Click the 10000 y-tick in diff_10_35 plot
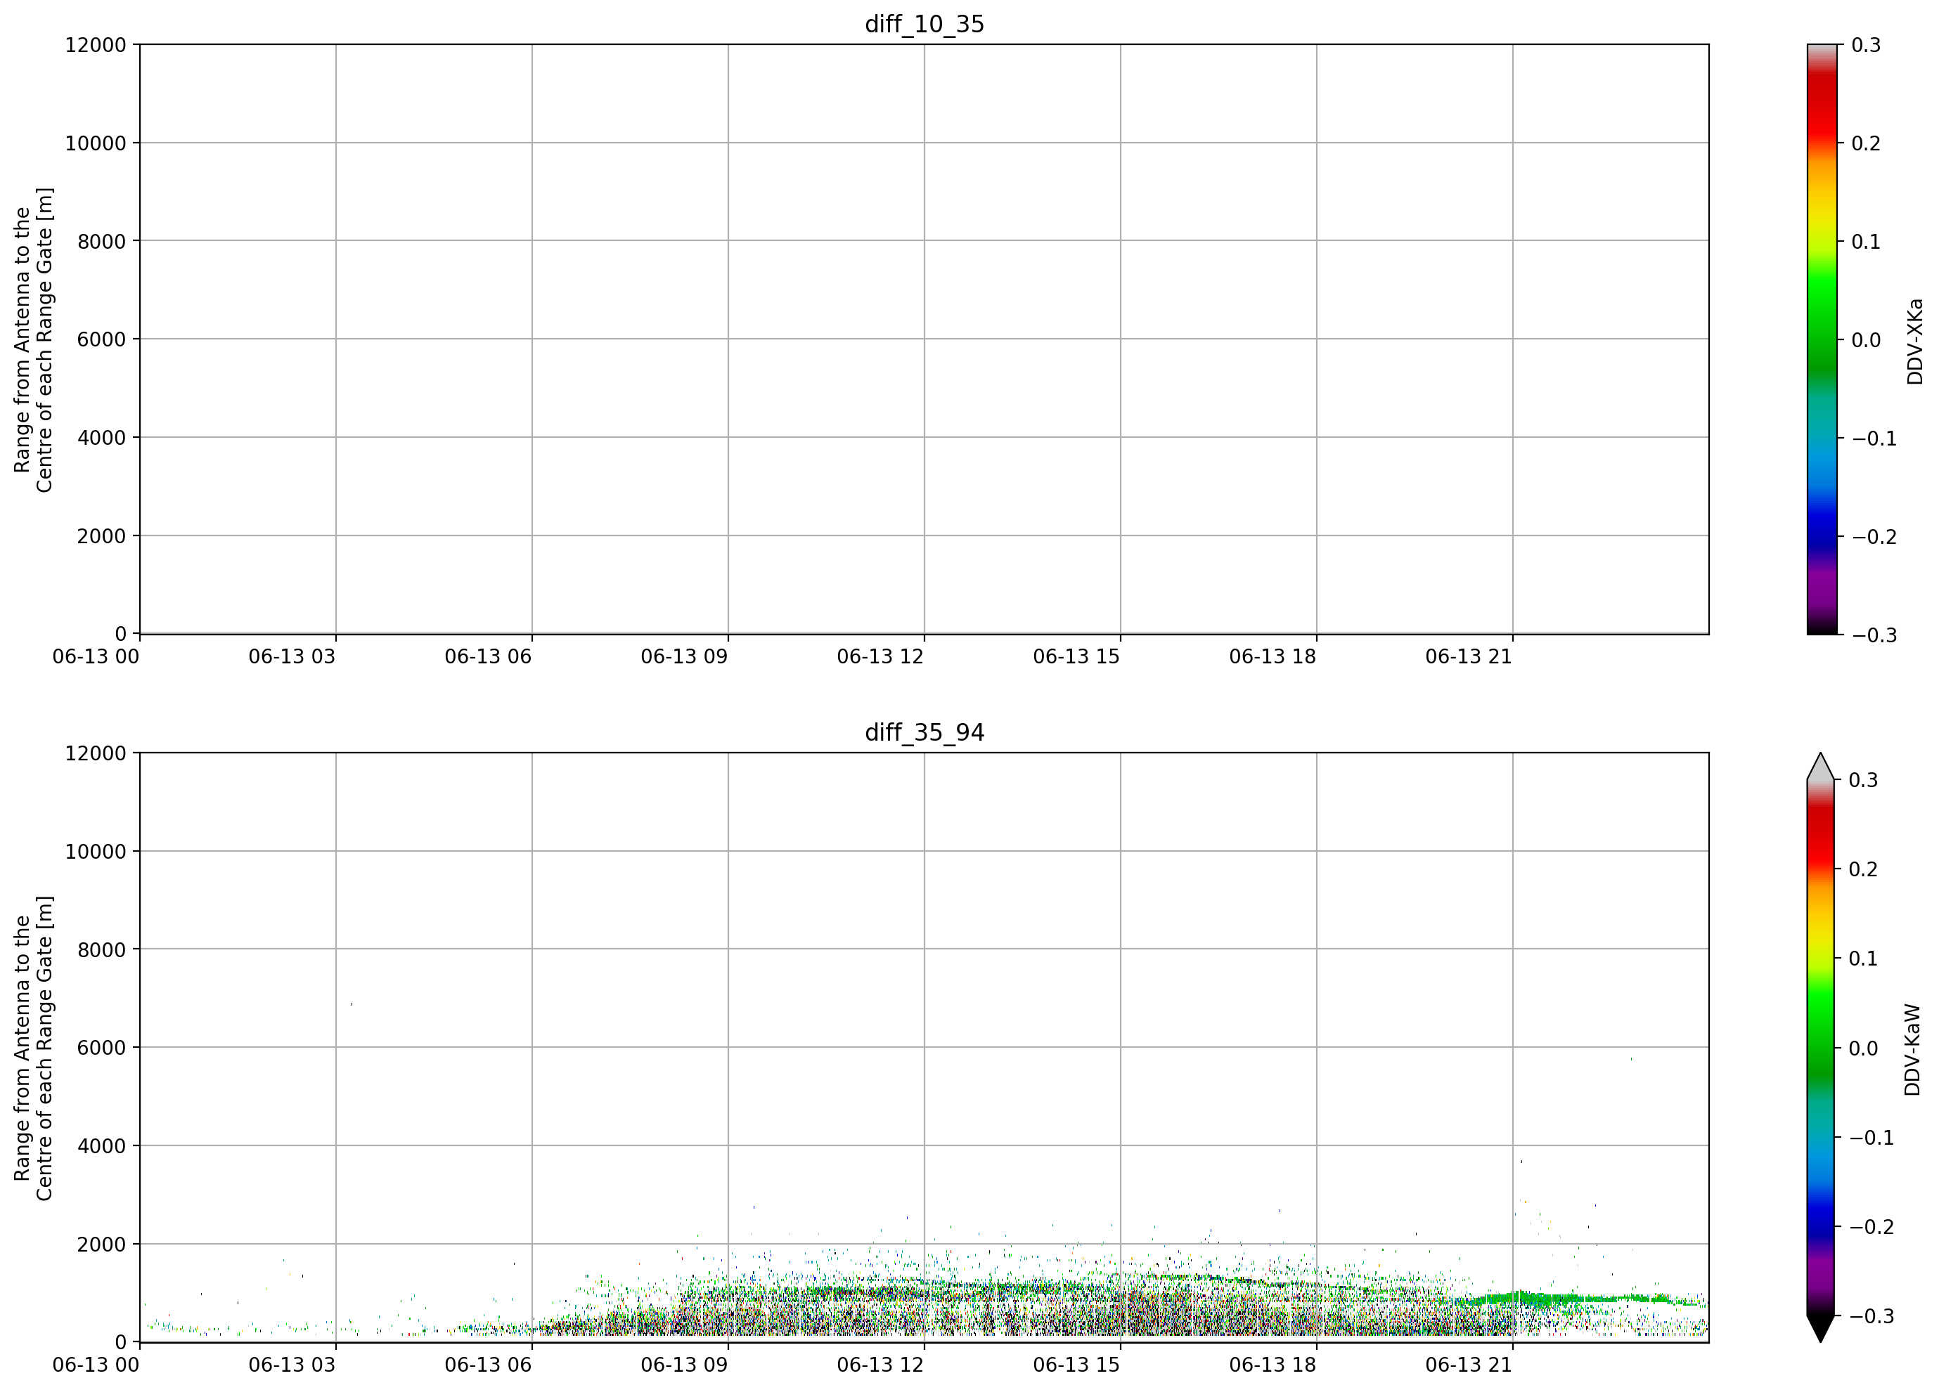This screenshot has width=1939, height=1390. click(96, 143)
